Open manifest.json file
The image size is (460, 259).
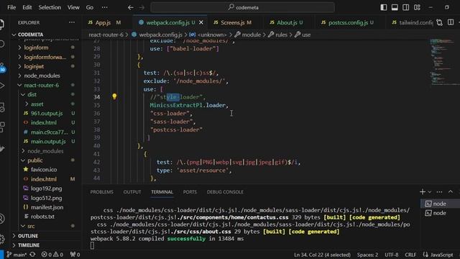click(x=47, y=207)
